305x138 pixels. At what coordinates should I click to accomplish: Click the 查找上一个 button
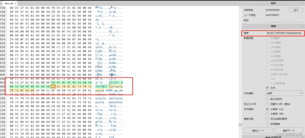(x=258, y=130)
